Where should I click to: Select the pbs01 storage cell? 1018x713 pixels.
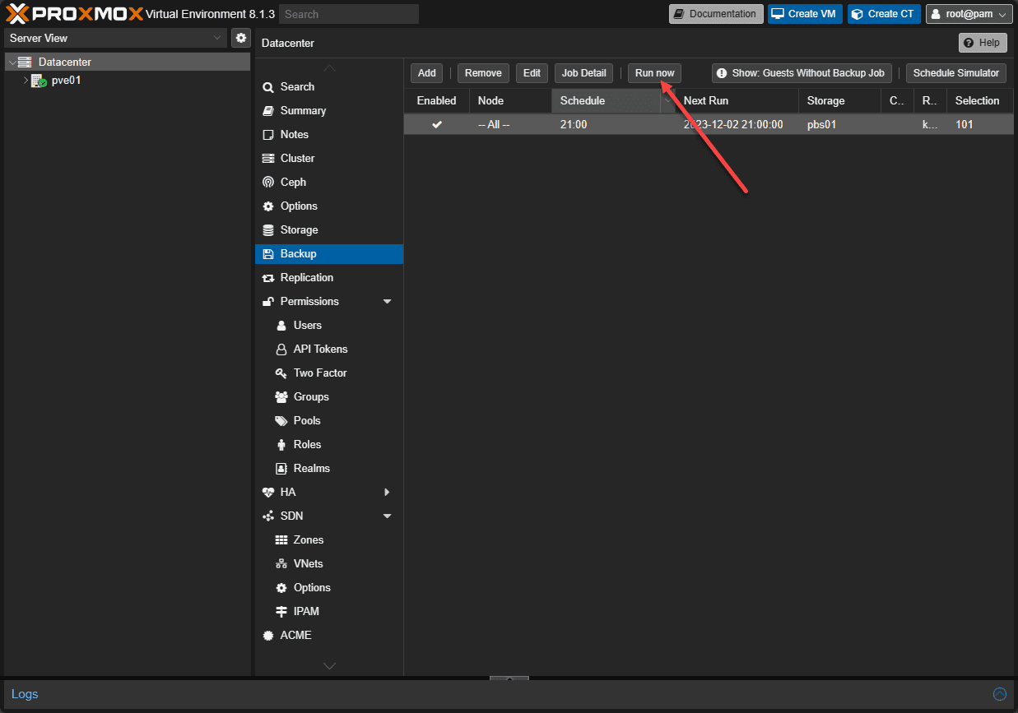coord(839,124)
